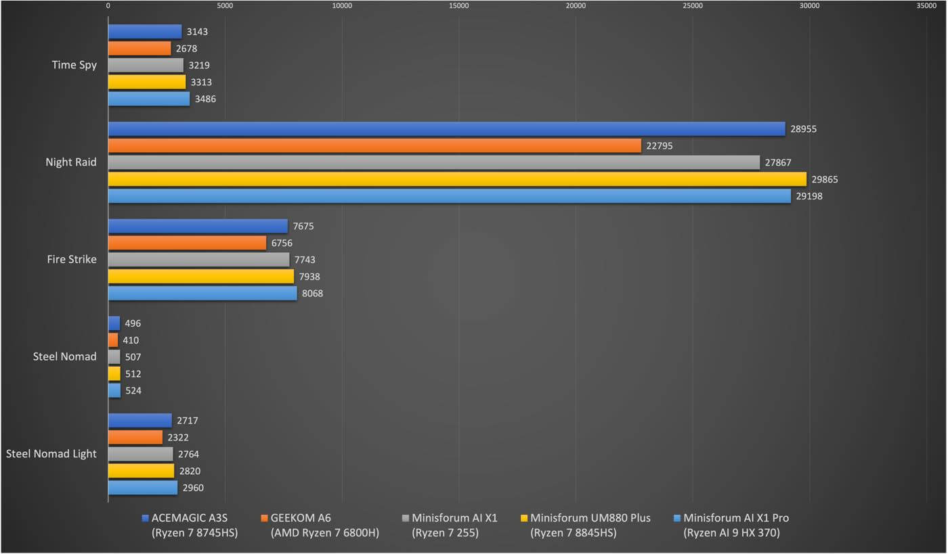The width and height of the screenshot is (948, 554).
Task: Click the Night Raid orange bar scoring 22795
Action: 374,145
